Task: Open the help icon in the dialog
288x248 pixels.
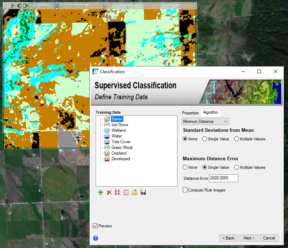Action: 96,238
